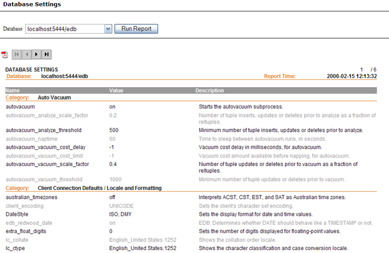Image resolution: width=389 pixels, height=253 pixels.
Task: Go to the first report page
Action: (17, 55)
